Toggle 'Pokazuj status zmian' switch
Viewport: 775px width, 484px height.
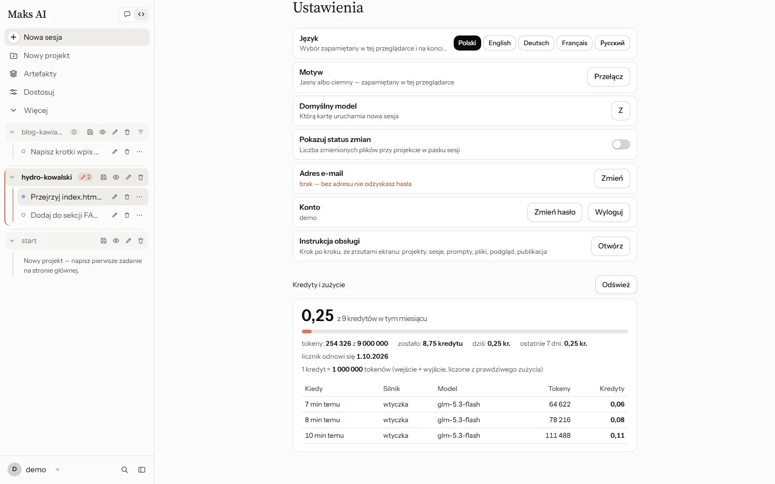(621, 144)
